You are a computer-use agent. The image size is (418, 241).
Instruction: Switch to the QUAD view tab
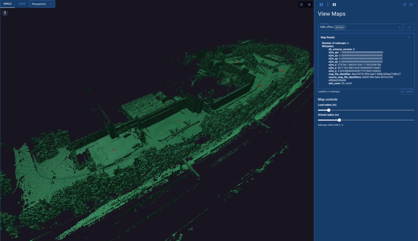22,4
